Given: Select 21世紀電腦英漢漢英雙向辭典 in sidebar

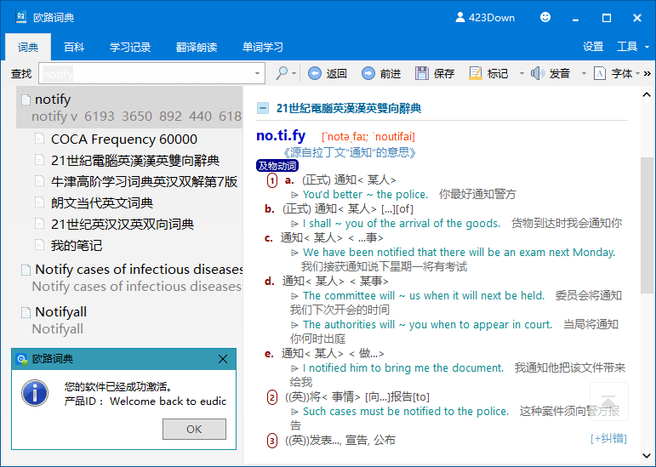Looking at the screenshot, I should (135, 160).
